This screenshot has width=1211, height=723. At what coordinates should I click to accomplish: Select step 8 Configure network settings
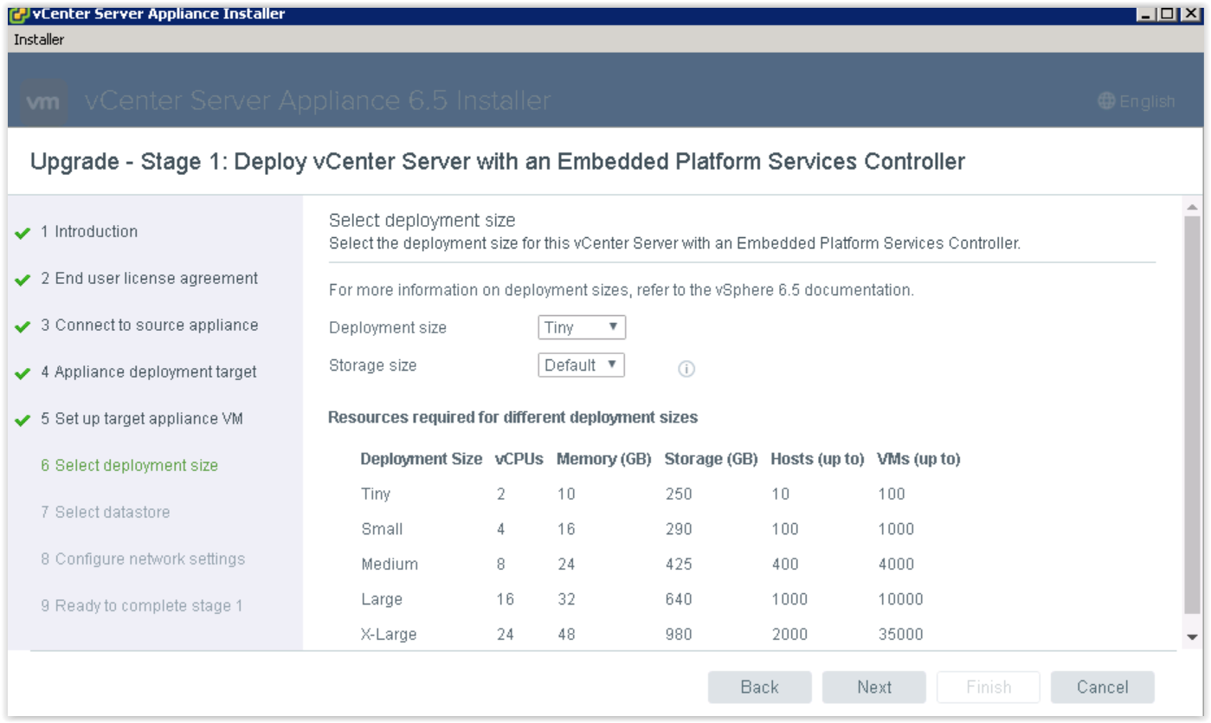pyautogui.click(x=143, y=558)
